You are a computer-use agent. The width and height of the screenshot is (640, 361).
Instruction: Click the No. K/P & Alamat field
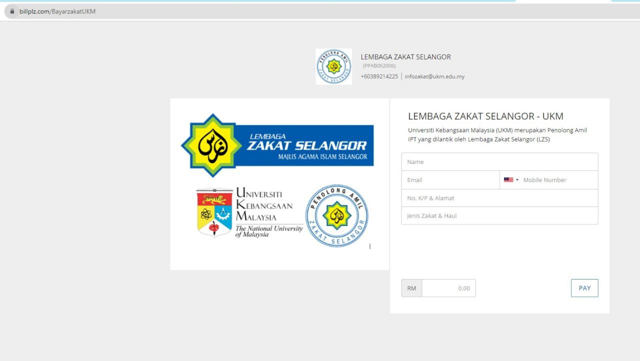(499, 198)
